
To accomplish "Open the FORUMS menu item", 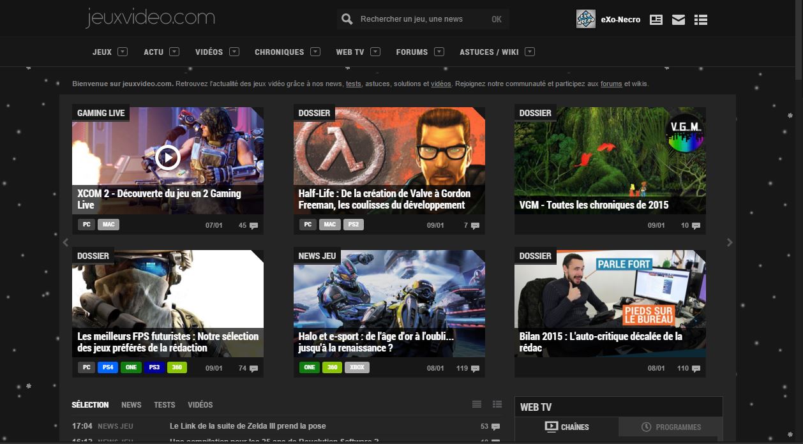I will point(412,52).
